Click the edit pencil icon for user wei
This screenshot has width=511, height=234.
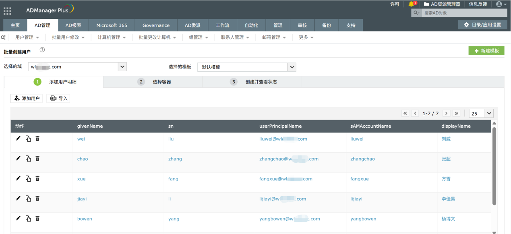(18, 139)
